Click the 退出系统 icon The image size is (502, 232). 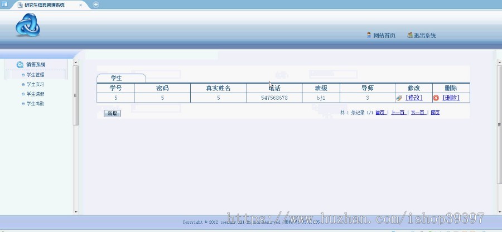click(410, 35)
